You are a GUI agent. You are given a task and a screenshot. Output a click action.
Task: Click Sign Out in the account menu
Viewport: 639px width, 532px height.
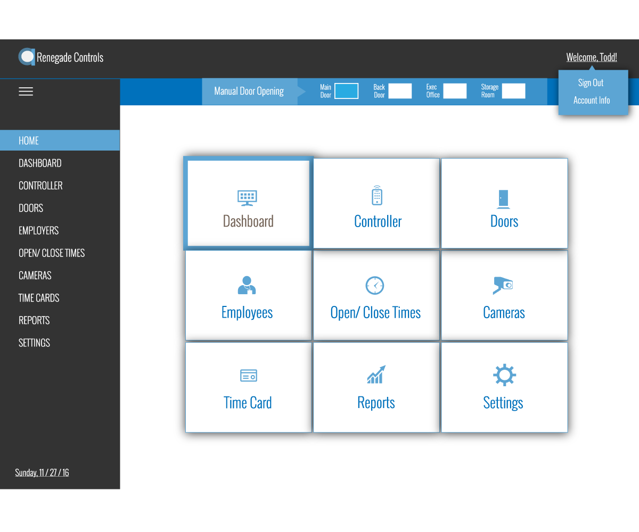point(591,82)
